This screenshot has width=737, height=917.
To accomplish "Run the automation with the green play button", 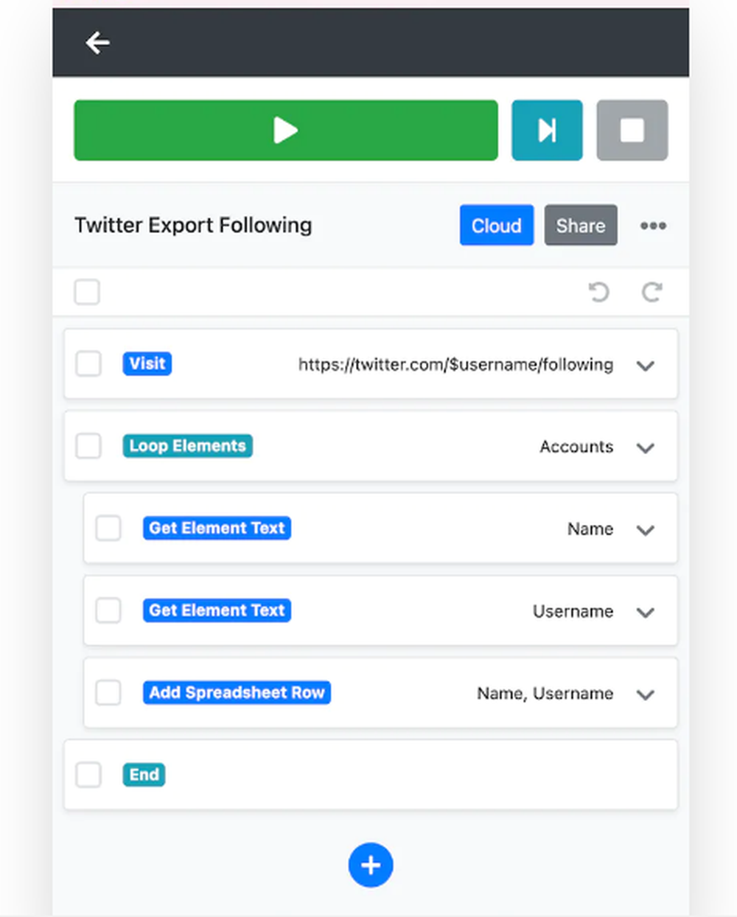I will pos(286,130).
